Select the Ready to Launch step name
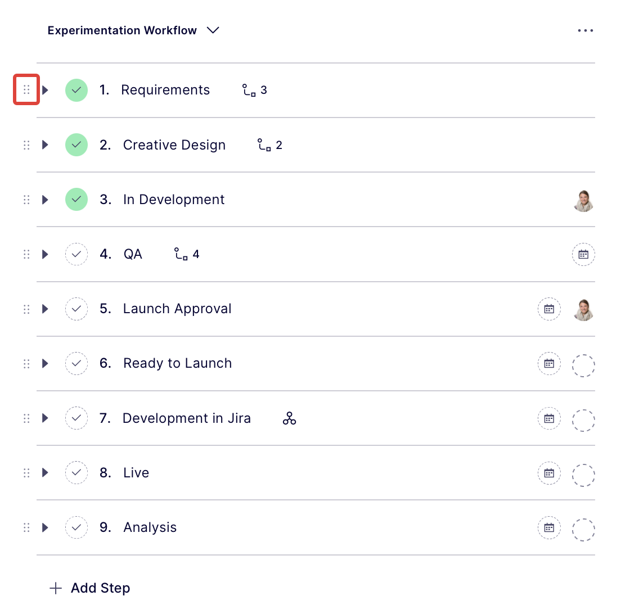Image resolution: width=630 pixels, height=614 pixels. pos(177,364)
